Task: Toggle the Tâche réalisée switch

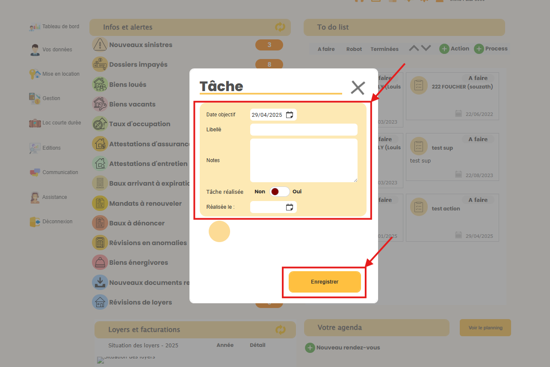Action: pos(279,192)
